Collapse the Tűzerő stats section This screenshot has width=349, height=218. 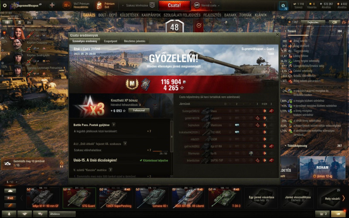(x=286, y=31)
